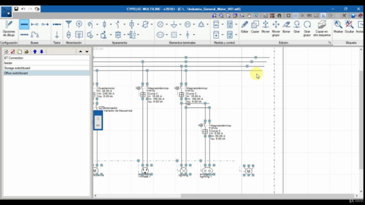Select Office switchboard schema
365x205 pixels.
click(x=46, y=73)
